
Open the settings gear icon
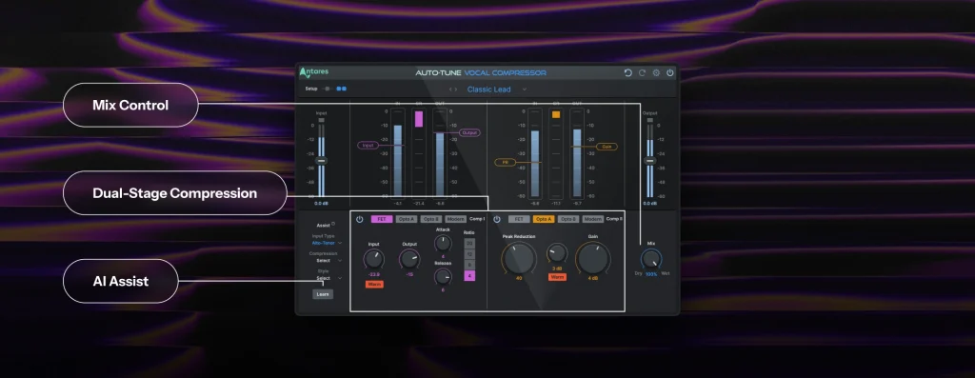656,72
